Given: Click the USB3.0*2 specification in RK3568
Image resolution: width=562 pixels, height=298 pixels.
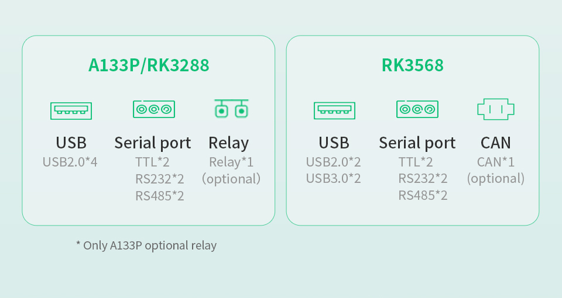Looking at the screenshot, I should point(334,179).
